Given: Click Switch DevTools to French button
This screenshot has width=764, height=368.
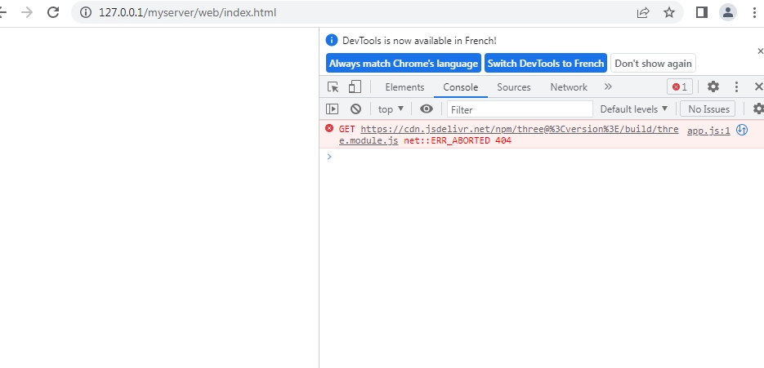Looking at the screenshot, I should click(546, 64).
